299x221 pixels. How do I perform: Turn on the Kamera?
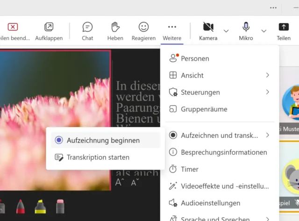208,31
